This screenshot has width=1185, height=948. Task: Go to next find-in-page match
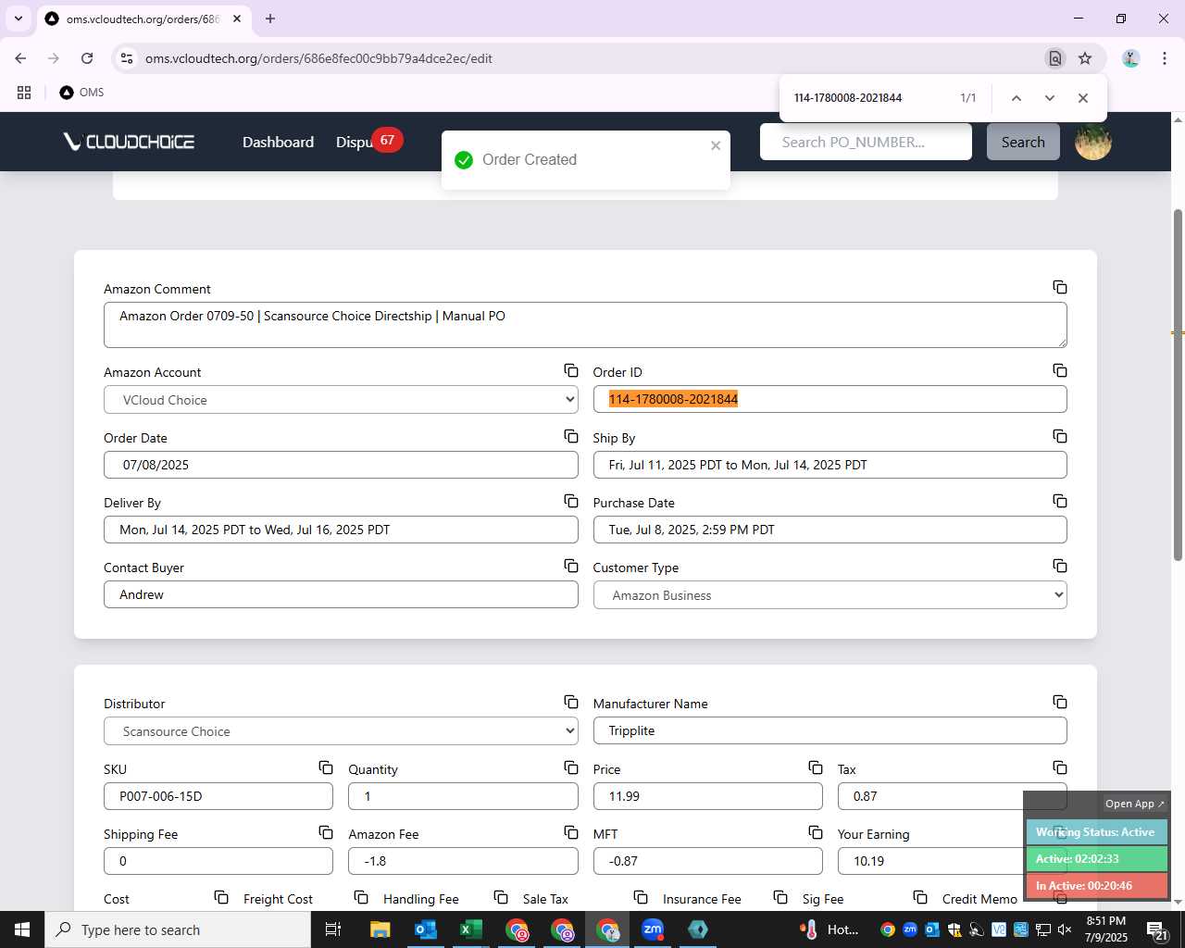point(1049,98)
